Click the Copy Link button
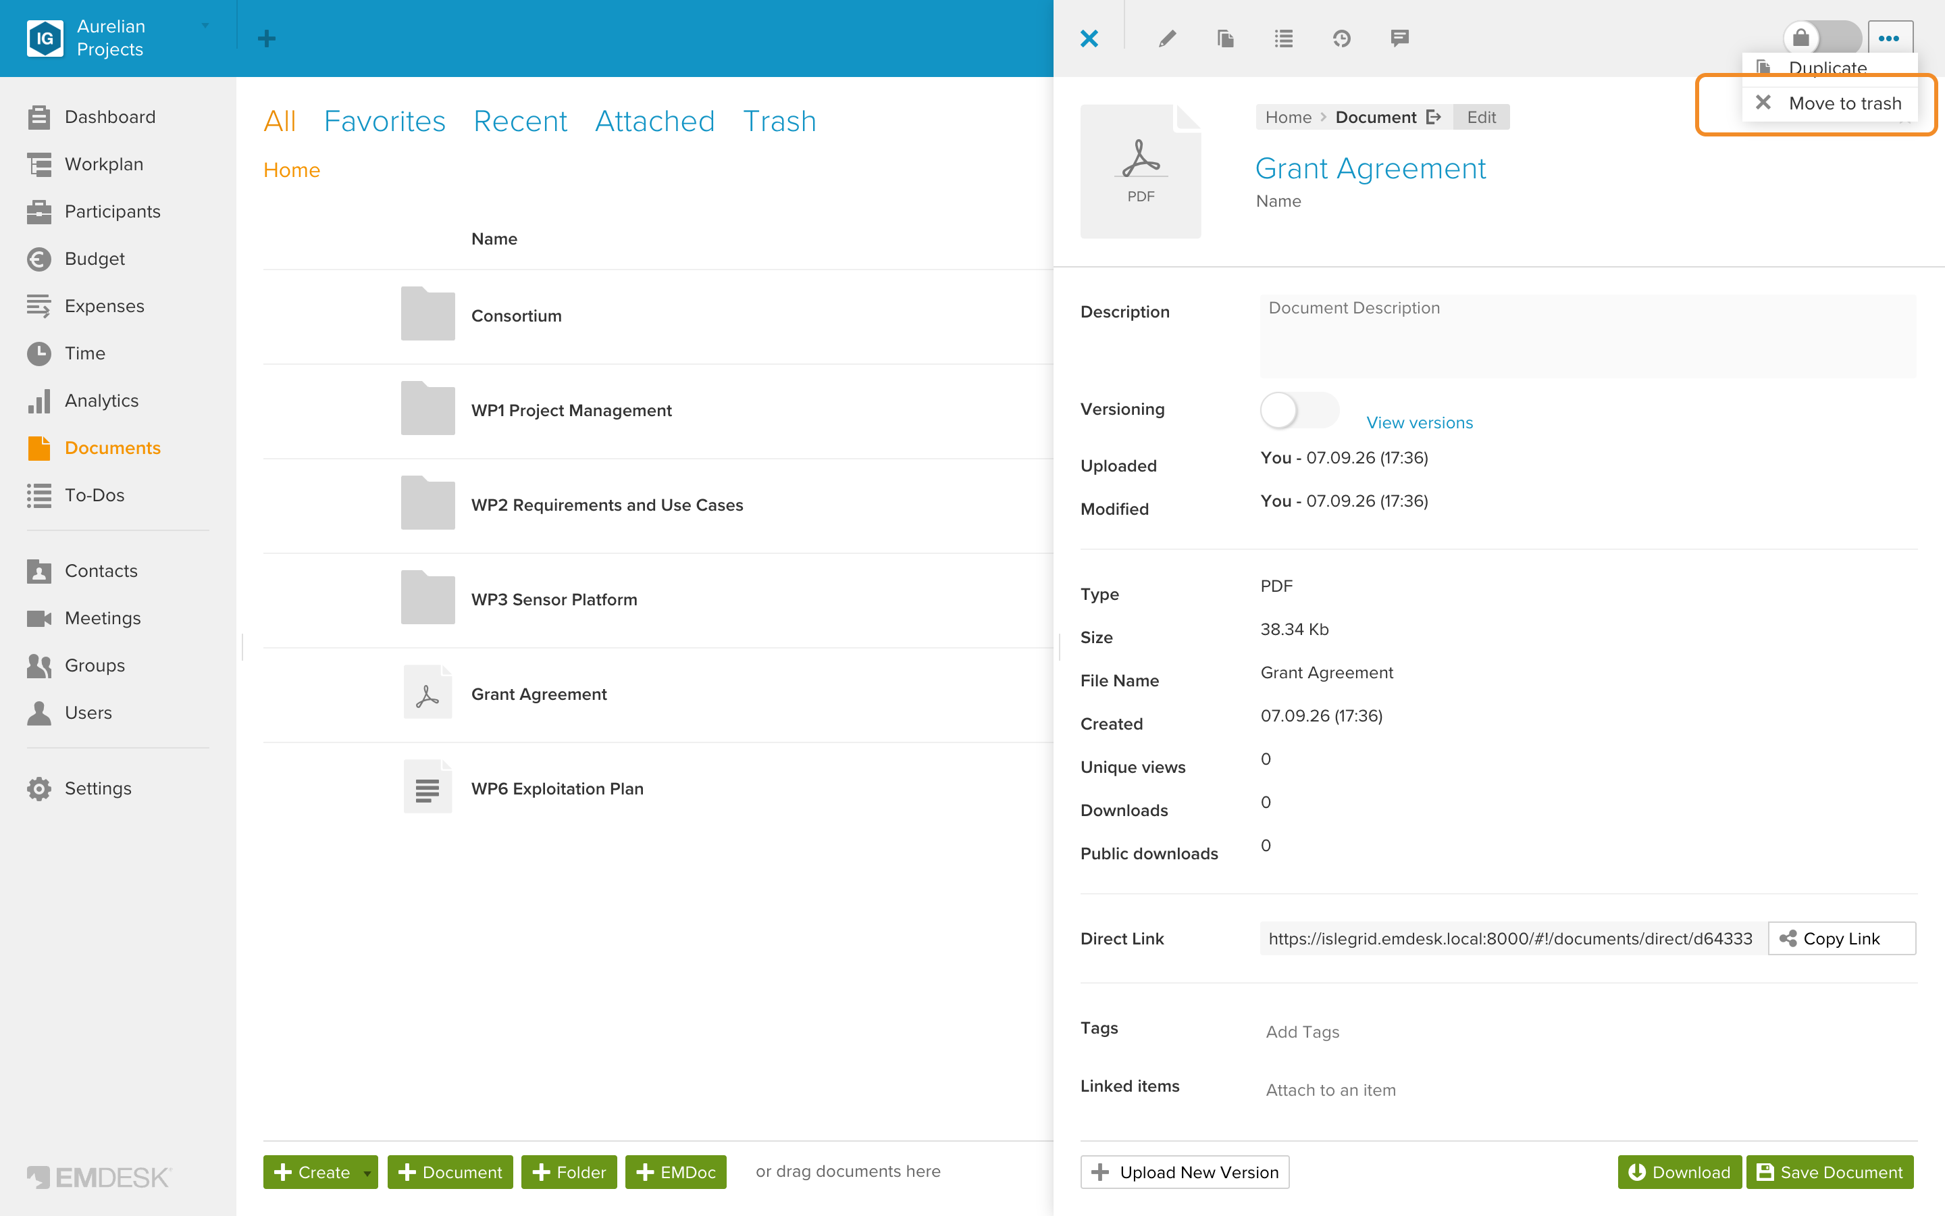The image size is (1945, 1216). 1841,938
